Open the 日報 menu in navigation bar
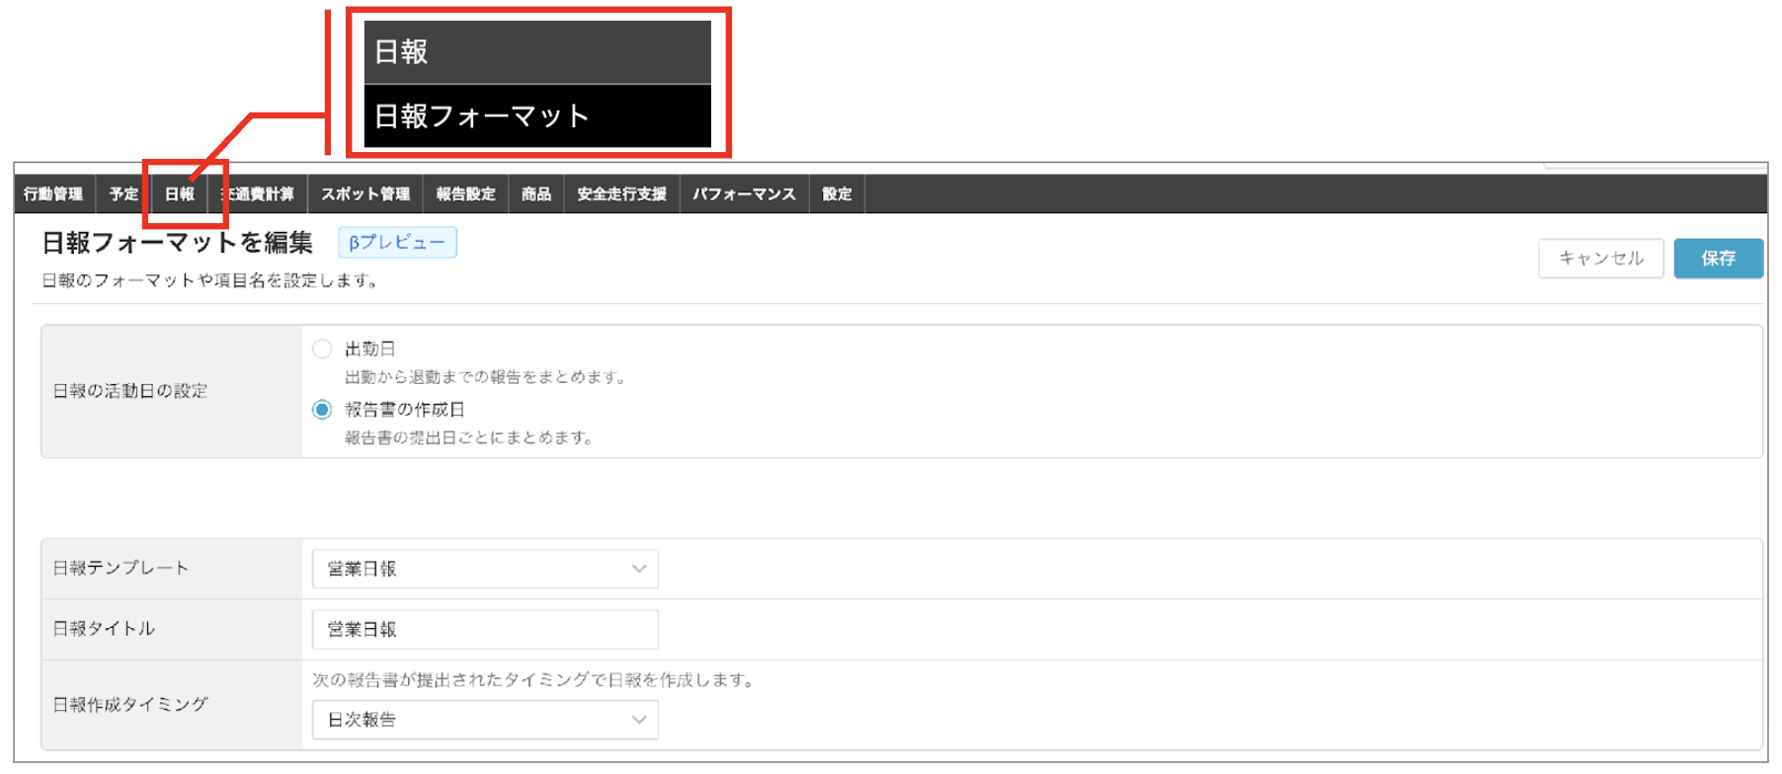Screen dimensions: 1782x774 (180, 193)
